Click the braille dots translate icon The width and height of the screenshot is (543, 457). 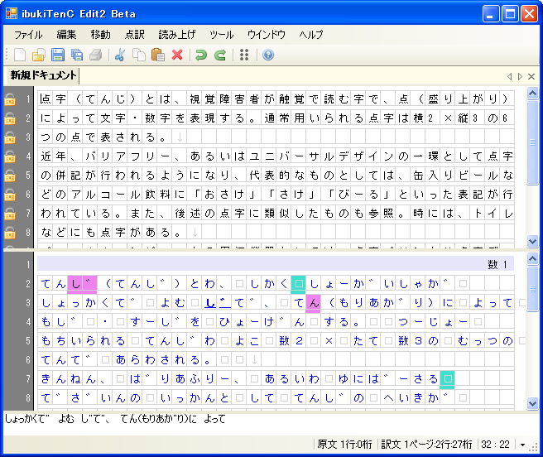tap(244, 55)
